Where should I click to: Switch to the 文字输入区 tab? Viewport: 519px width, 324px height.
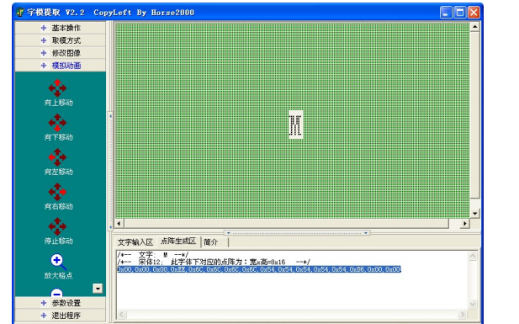point(135,242)
